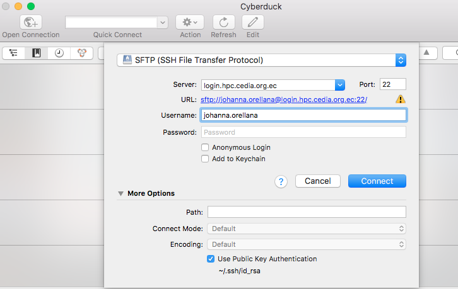Open the Action gear menu
This screenshot has height=289, width=458.
point(190,23)
